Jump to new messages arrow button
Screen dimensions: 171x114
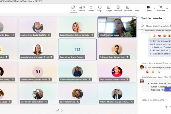pyautogui.click(x=168, y=89)
